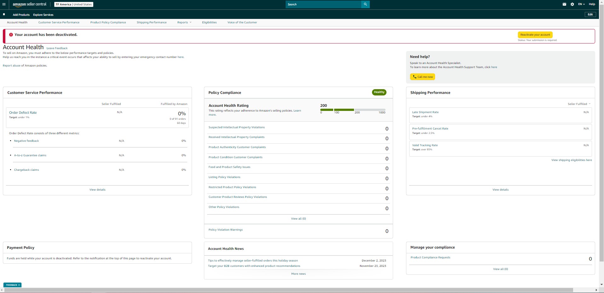
Task: Open the Help link
Action: (x=592, y=4)
